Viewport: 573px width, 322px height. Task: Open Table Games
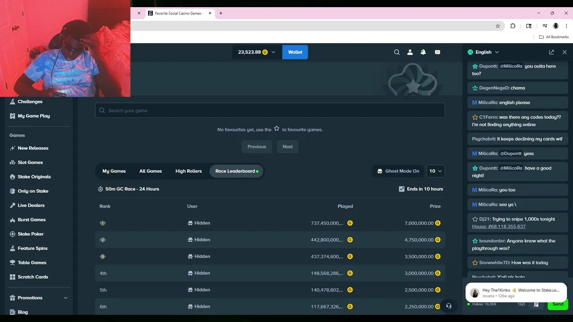click(32, 263)
